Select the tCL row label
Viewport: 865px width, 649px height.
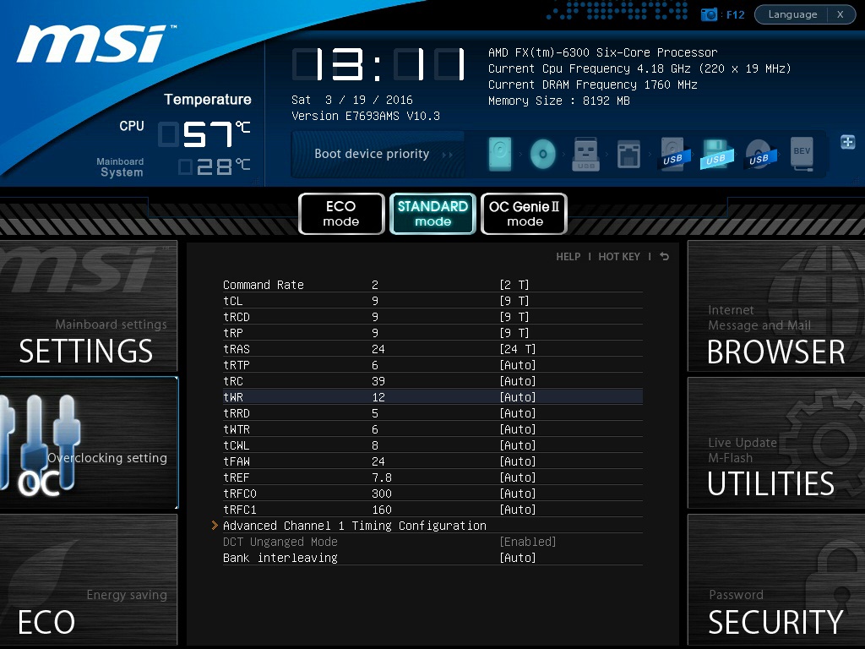(x=233, y=301)
